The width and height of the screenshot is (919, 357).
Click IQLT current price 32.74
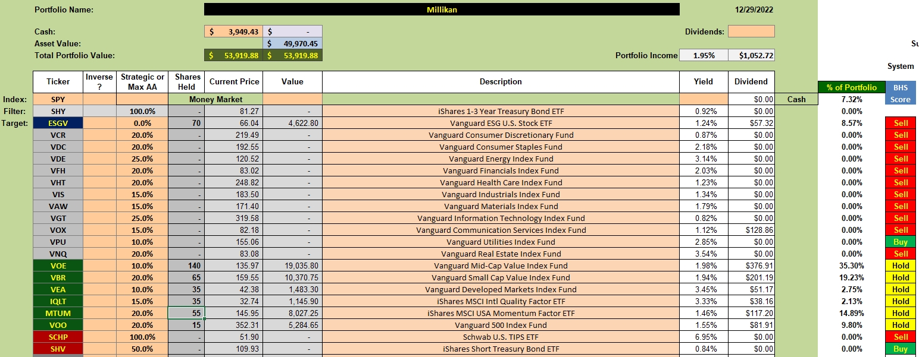point(233,301)
